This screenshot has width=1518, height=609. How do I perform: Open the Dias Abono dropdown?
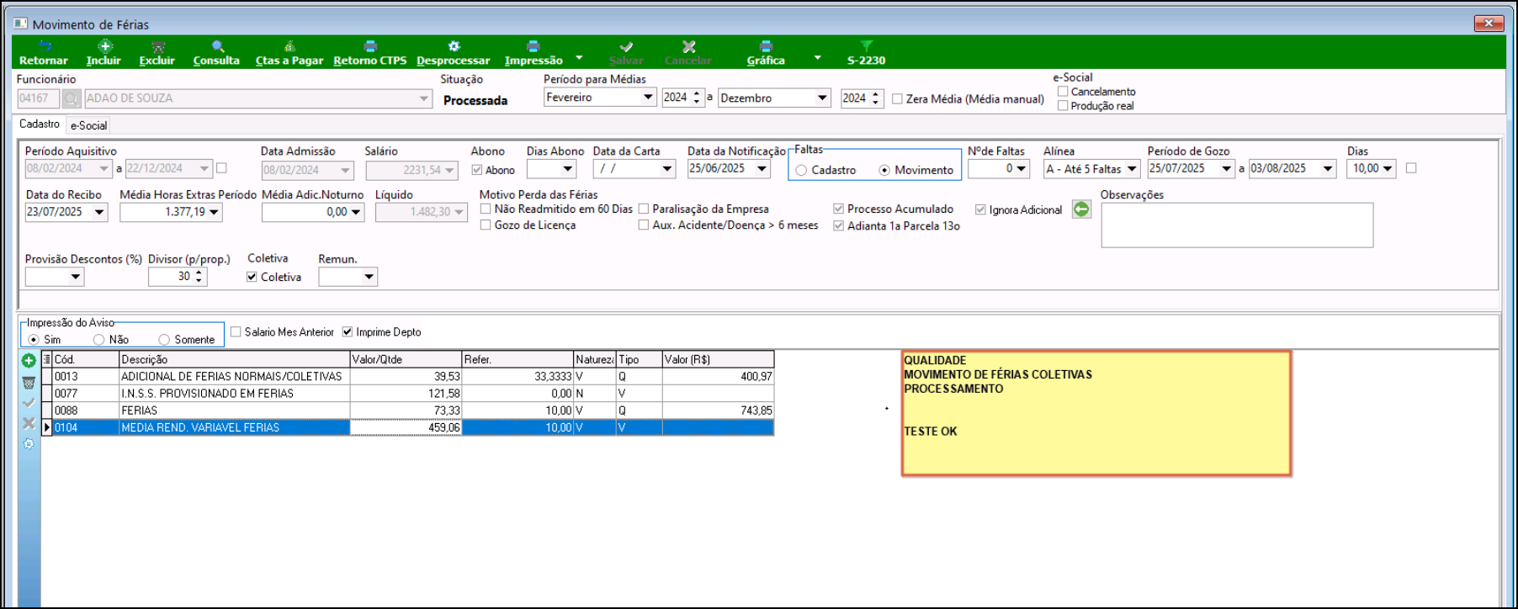click(x=568, y=169)
